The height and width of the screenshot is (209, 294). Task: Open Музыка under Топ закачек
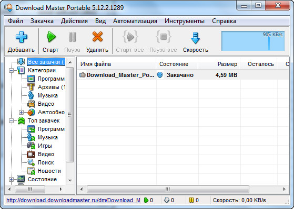(48, 137)
